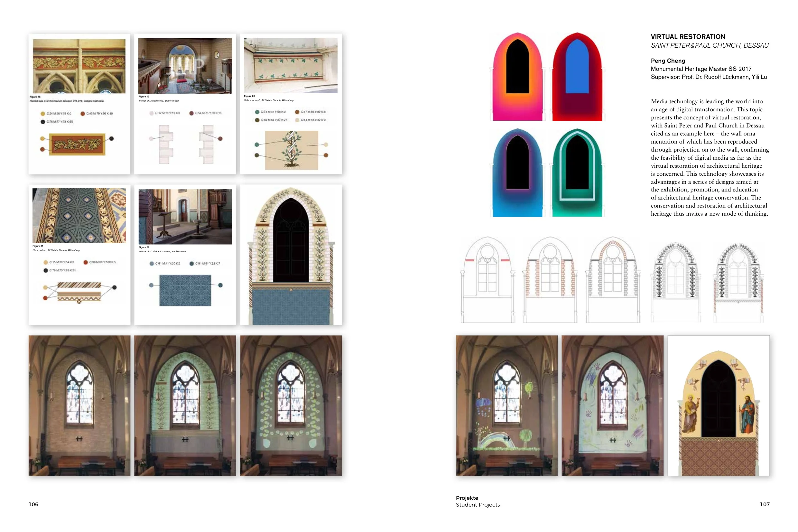Select the pink-orange gradient arch window graphic
Image resolution: width=798 pixels, height=532 pixels.
(x=517, y=77)
